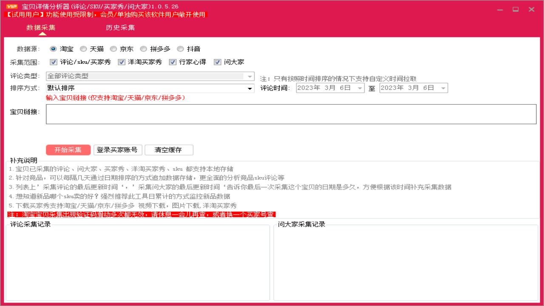The width and height of the screenshot is (544, 306).
Task: Uncheck the 问大家 option
Action: [217, 62]
